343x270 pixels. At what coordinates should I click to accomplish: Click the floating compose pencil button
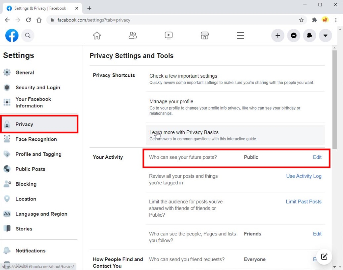click(324, 256)
